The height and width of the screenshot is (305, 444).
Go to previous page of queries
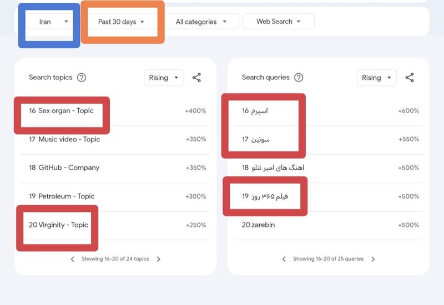pyautogui.click(x=284, y=259)
